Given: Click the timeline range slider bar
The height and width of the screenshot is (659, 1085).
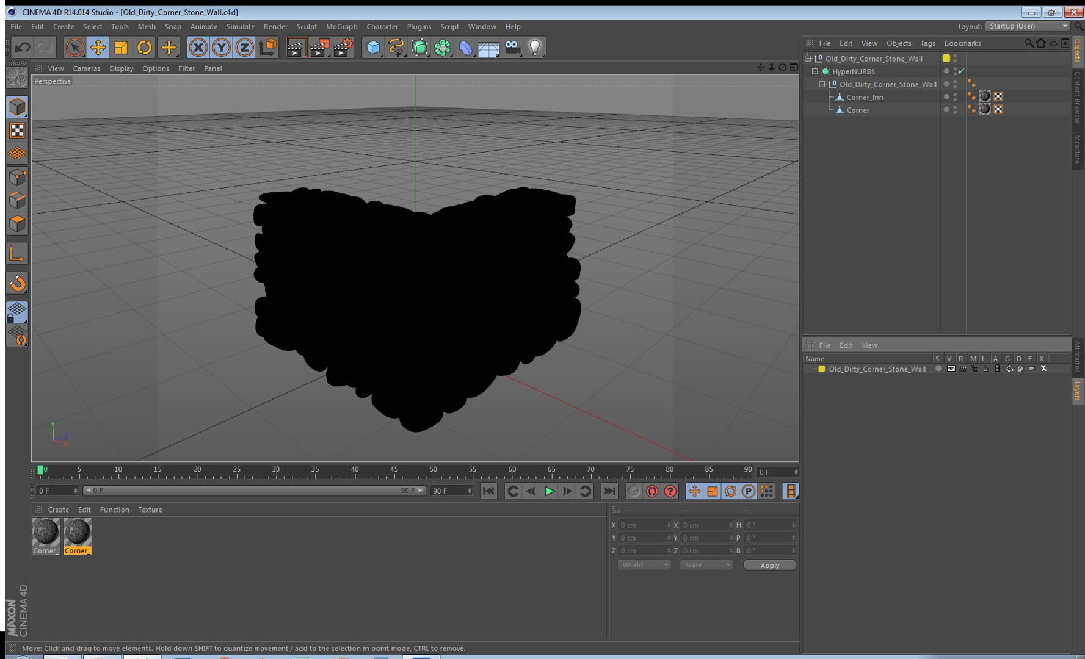Looking at the screenshot, I should pyautogui.click(x=253, y=491).
